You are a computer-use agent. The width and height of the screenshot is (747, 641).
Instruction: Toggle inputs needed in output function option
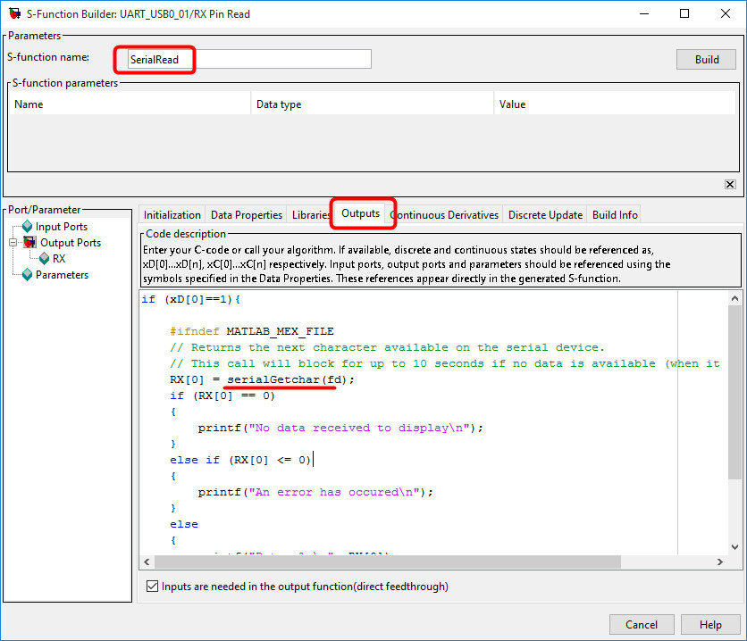(x=152, y=587)
